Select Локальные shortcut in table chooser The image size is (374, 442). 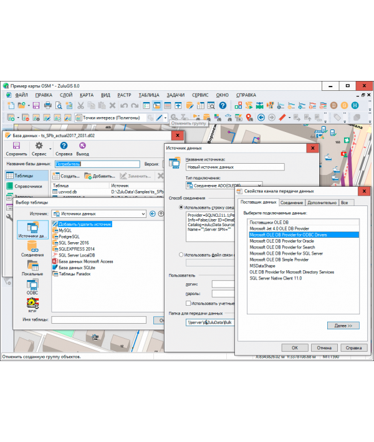[x=32, y=268]
